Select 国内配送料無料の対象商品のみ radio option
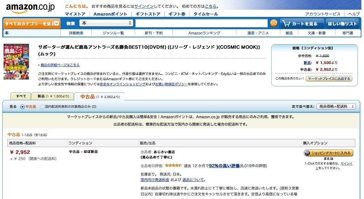 (42, 107)
